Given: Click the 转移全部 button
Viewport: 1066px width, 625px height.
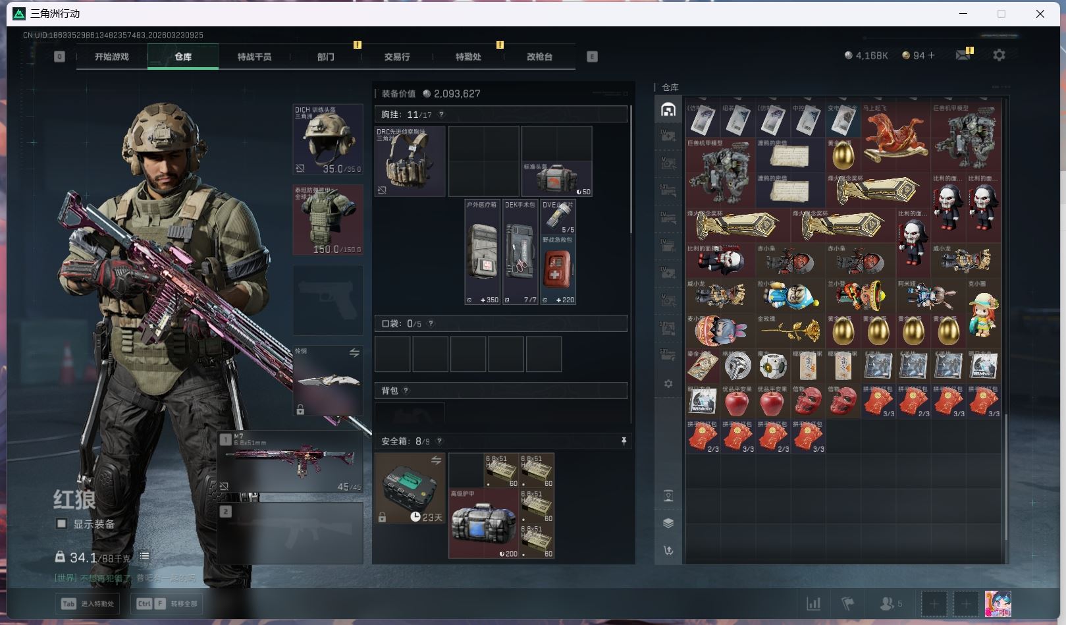Looking at the screenshot, I should pos(167,603).
